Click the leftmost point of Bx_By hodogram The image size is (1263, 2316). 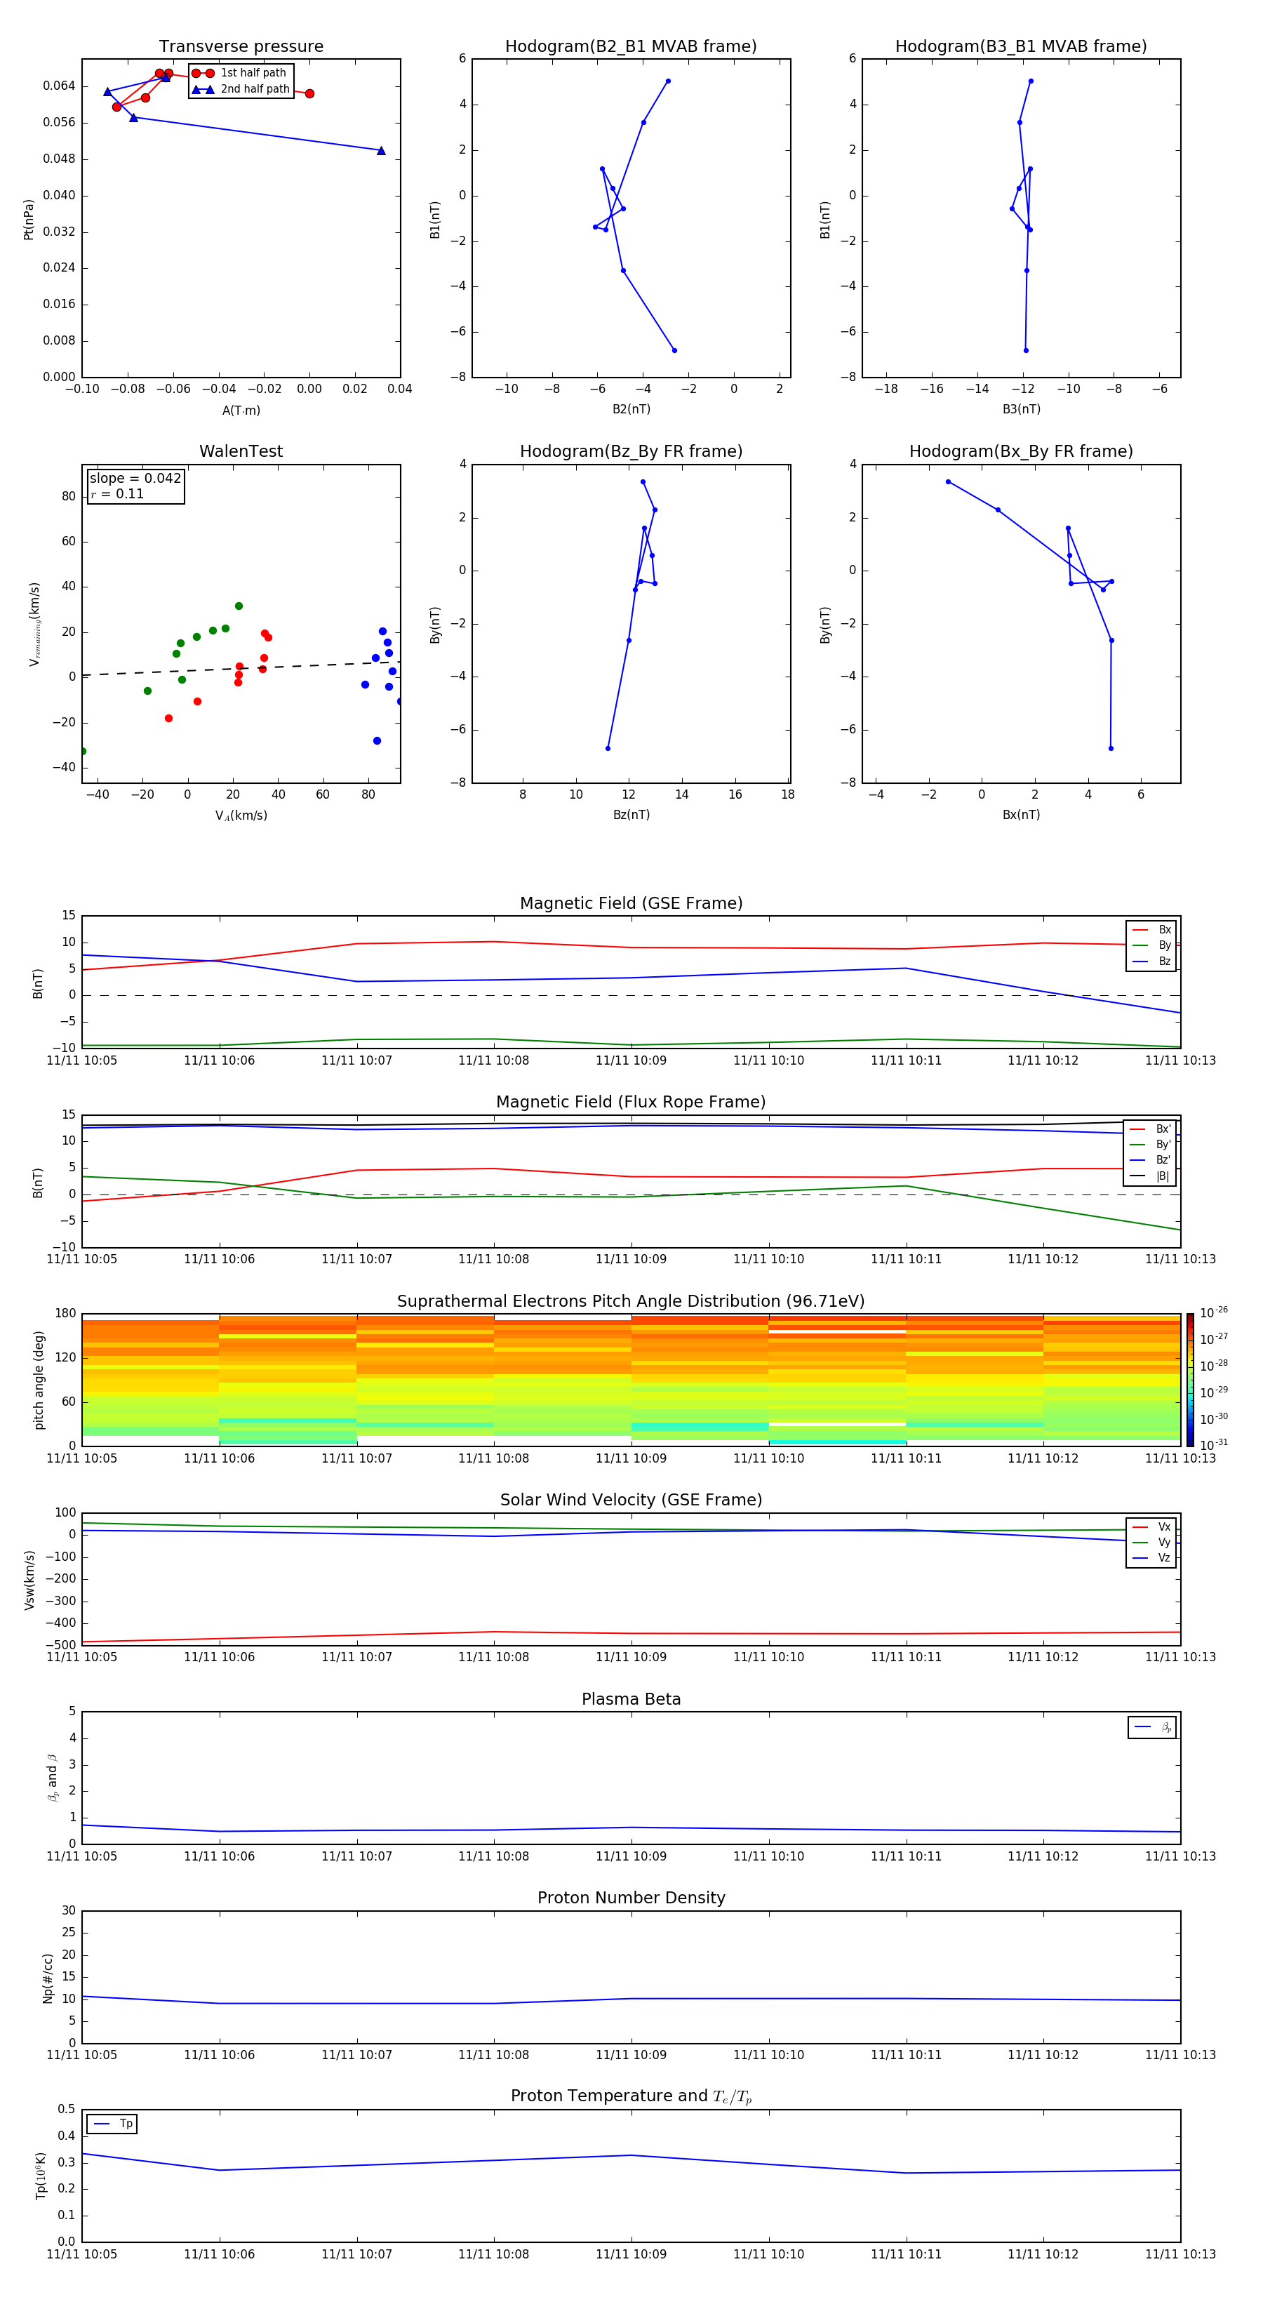click(949, 482)
